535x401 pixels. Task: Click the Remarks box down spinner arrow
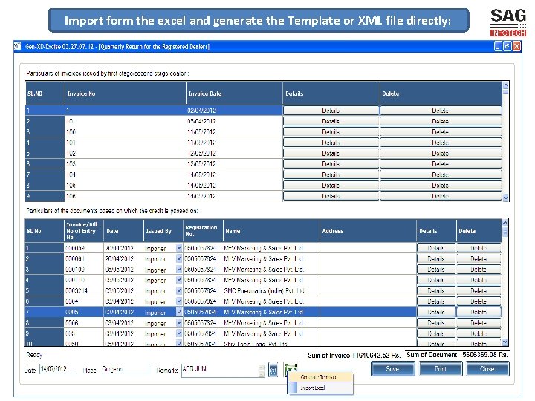tap(262, 374)
